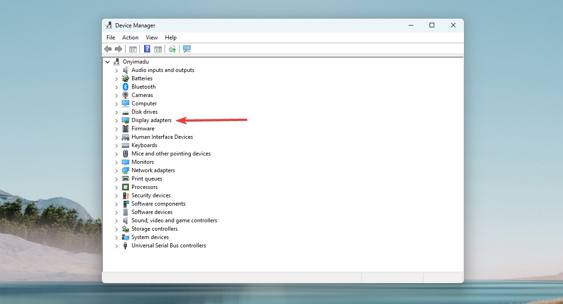Select the Print queues label

point(147,179)
